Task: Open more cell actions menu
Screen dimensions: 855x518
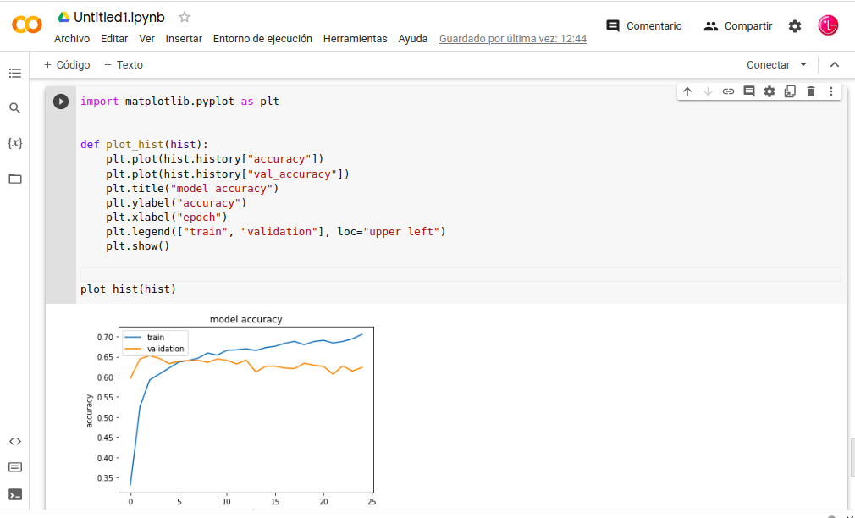Action: pos(830,91)
